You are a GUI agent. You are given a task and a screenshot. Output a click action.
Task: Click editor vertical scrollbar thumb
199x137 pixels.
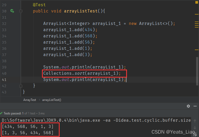(x=197, y=71)
